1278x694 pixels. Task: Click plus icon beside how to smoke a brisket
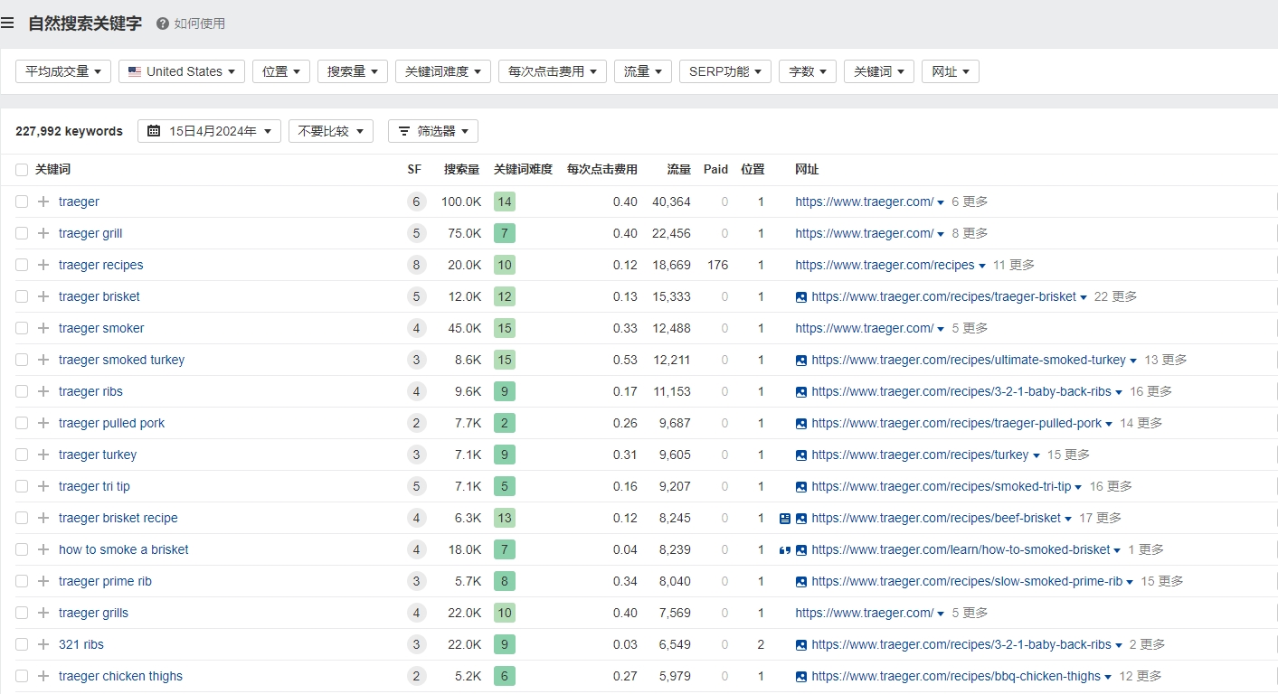[43, 549]
